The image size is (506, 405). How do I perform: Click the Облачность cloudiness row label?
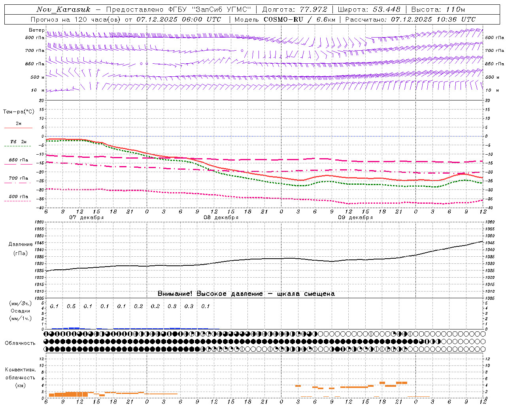coord(20,343)
